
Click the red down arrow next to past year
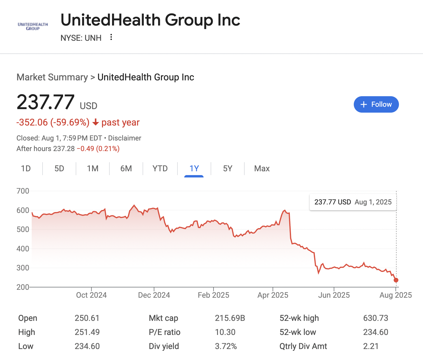pyautogui.click(x=95, y=122)
